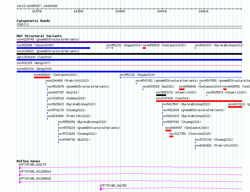The width and height of the screenshot is (250, 192).
Task: Click the nsv951331 (Dogan2014) label
Action: pyautogui.click(x=124, y=45)
